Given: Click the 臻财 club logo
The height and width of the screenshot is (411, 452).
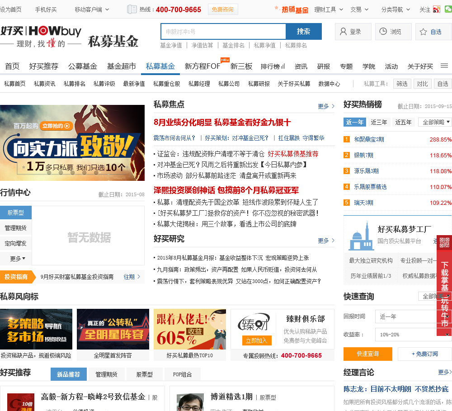Looking at the screenshot, I should [254, 322].
